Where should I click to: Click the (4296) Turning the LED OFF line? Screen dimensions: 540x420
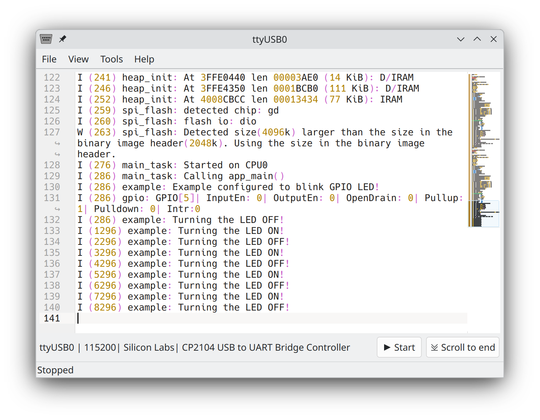pyautogui.click(x=184, y=263)
